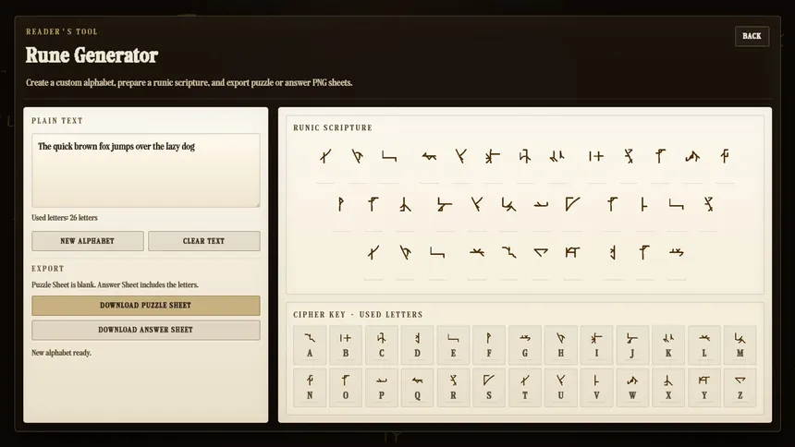Select the cipher key tile for P
Viewport: 795px width, 447px height.
coord(381,388)
